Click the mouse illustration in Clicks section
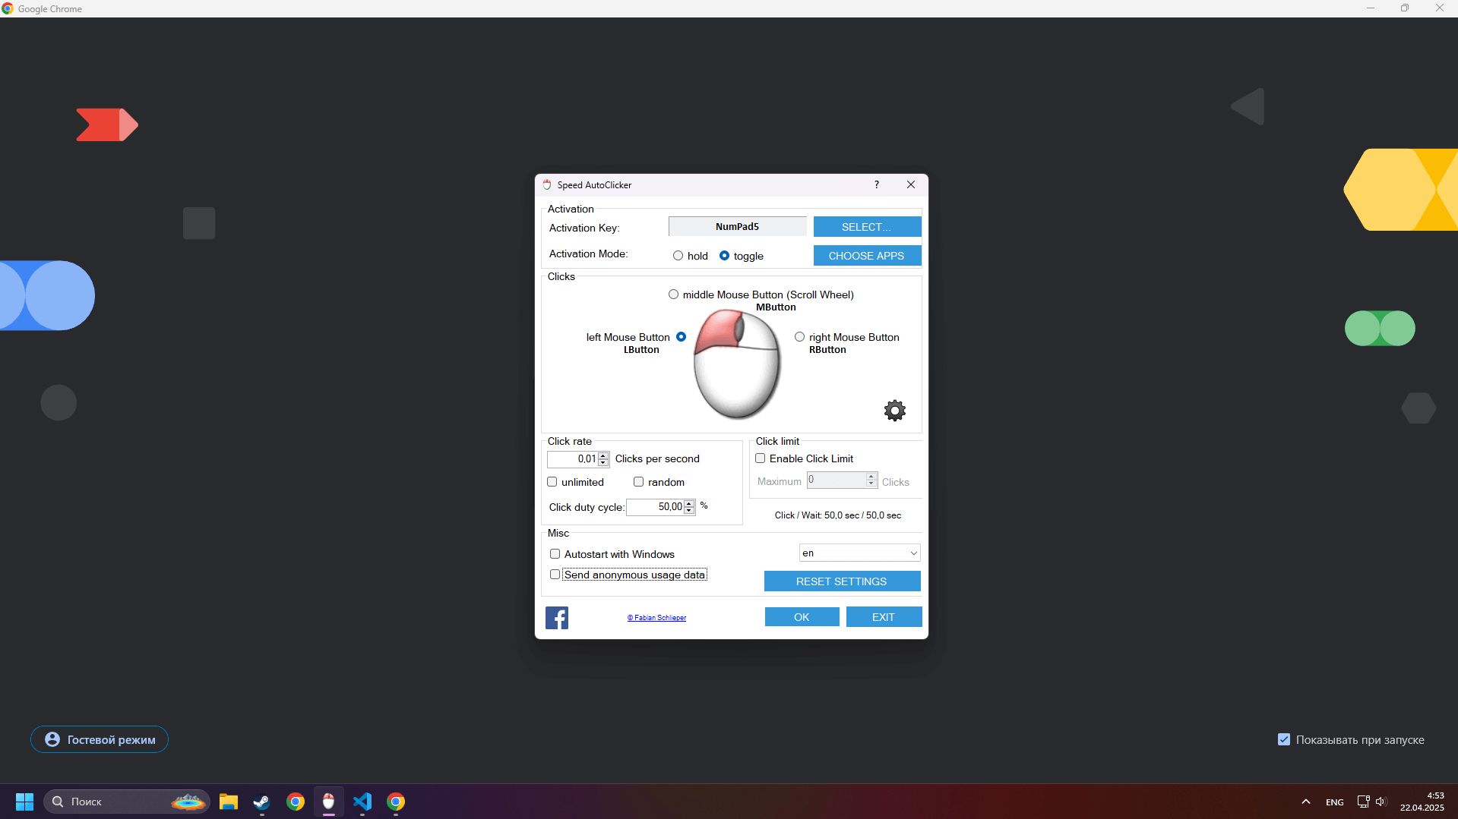 pos(737,364)
